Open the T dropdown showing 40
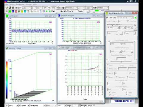 point(62,106)
